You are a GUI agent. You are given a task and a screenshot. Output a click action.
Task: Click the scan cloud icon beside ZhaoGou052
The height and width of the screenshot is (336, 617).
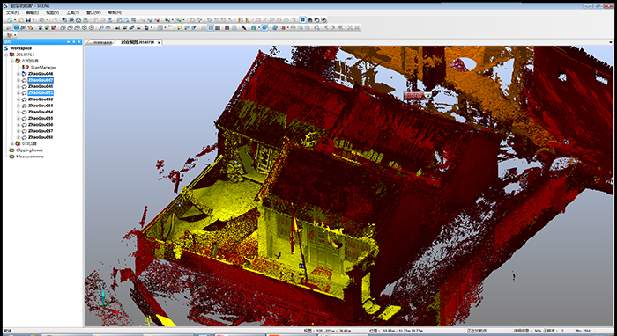[x=24, y=99]
